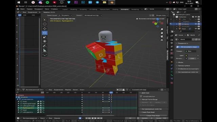Open the transform orientation dropdown
Image resolution: width=217 pixels, height=122 pixels.
[65, 15]
